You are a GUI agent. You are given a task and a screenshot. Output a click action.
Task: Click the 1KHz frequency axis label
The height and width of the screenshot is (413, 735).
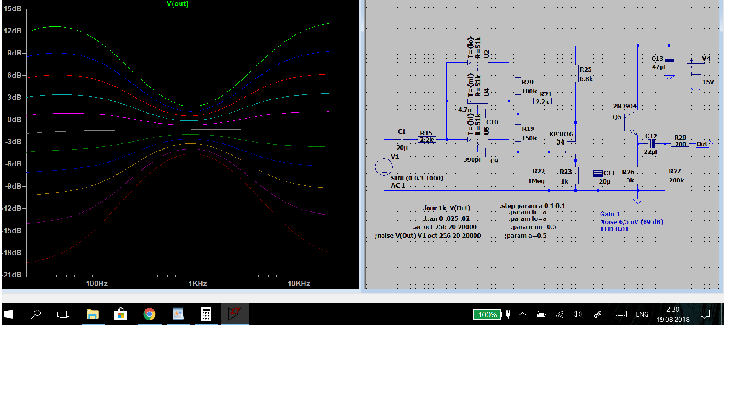tap(198, 284)
